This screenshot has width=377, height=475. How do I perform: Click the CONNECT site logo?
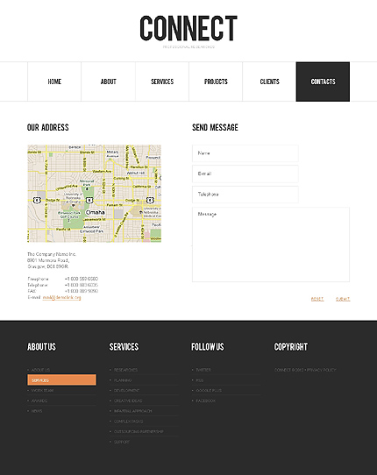click(188, 28)
